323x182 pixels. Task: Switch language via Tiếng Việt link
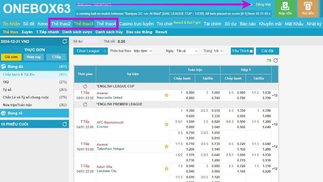pyautogui.click(x=263, y=4)
